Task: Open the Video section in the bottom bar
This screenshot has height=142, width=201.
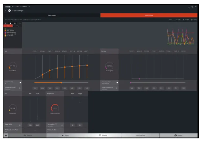Action: (66, 135)
